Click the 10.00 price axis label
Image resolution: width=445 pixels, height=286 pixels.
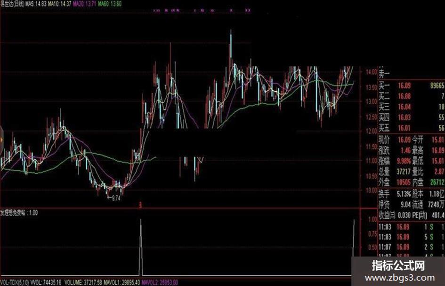(x=371, y=190)
